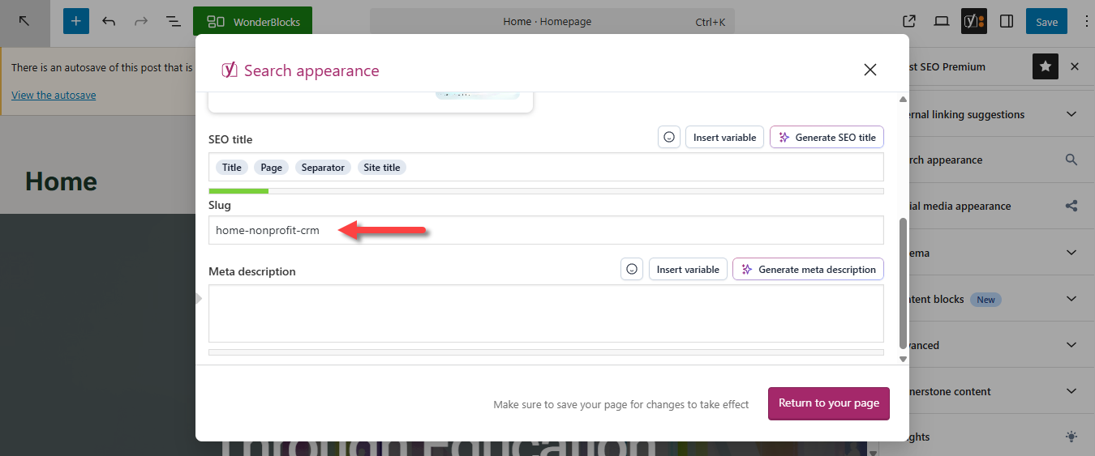Open emoji picker for Meta description
1095x456 pixels.
[x=632, y=270]
